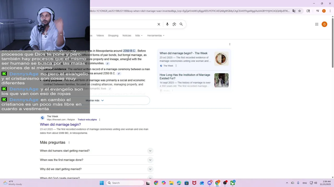Open Google account avatar on the page

point(324,24)
